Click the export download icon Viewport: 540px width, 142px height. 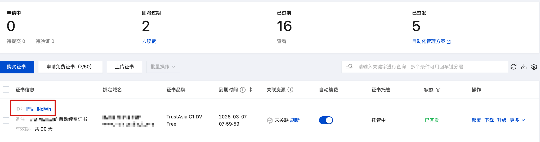point(524,67)
